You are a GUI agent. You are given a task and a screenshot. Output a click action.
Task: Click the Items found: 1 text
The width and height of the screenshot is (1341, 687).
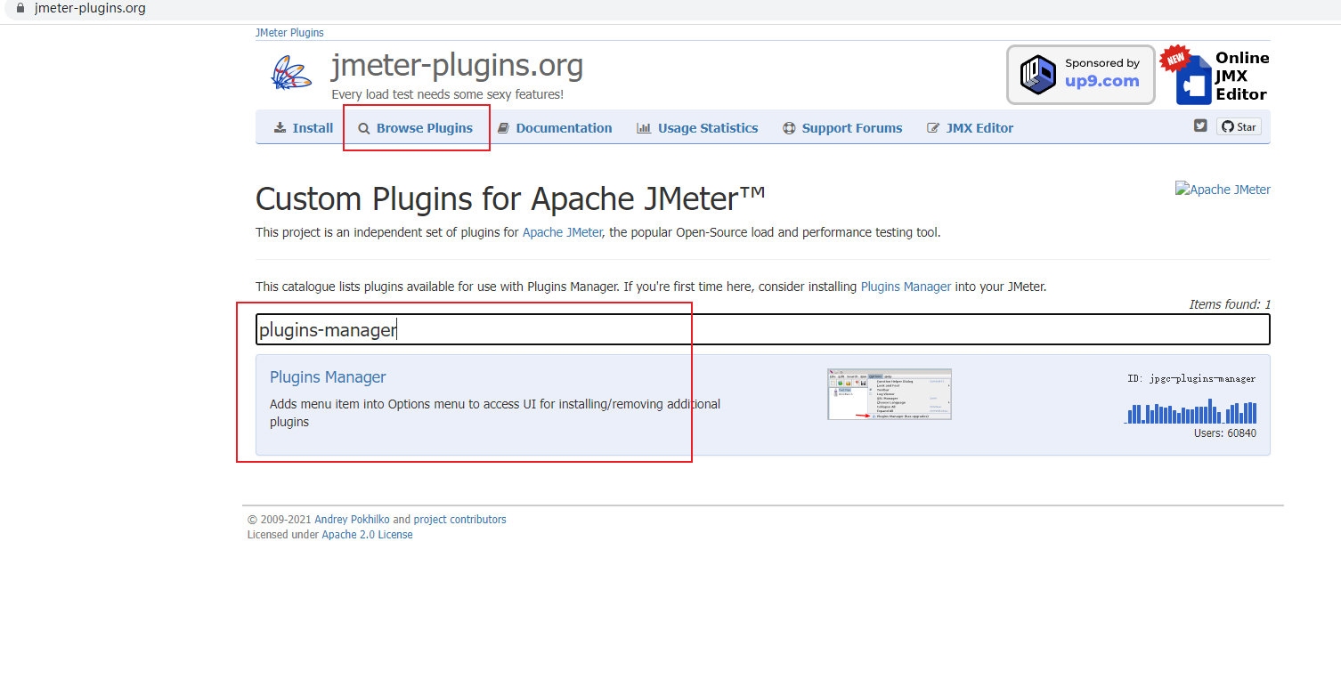coord(1230,304)
